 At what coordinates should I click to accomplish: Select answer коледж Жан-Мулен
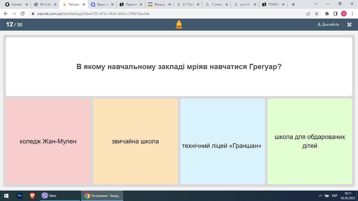click(x=48, y=141)
